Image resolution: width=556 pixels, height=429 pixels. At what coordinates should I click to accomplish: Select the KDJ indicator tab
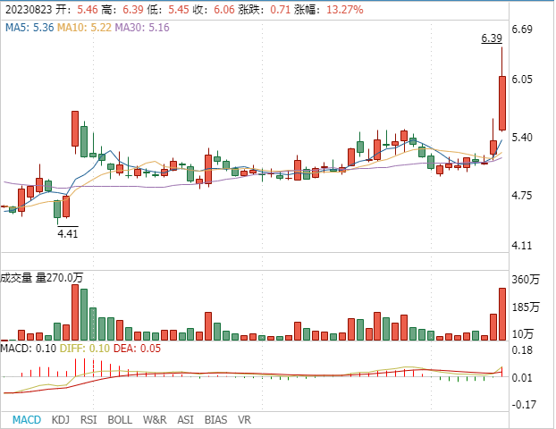pos(60,420)
